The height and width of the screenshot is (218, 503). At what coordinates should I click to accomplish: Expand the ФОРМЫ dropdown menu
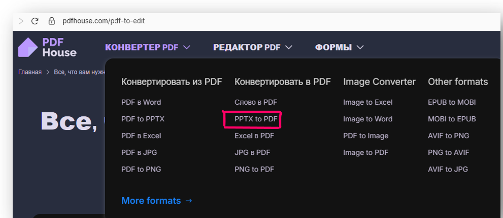point(339,48)
